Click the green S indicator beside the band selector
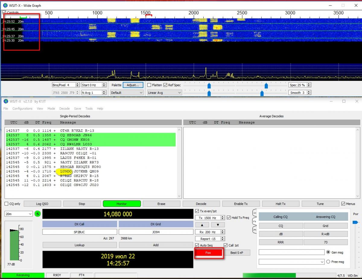 coord(37,214)
